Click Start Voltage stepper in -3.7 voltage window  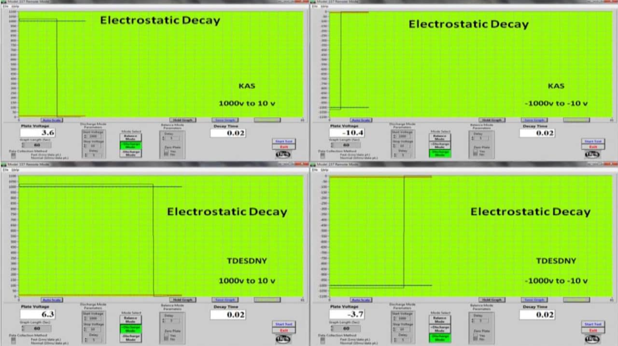point(395,319)
